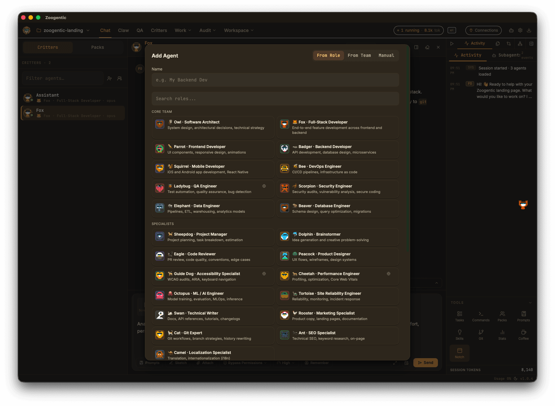Image resolution: width=555 pixels, height=406 pixels.
Task: Open the Packs tool in Tools grid
Action: [x=502, y=316]
